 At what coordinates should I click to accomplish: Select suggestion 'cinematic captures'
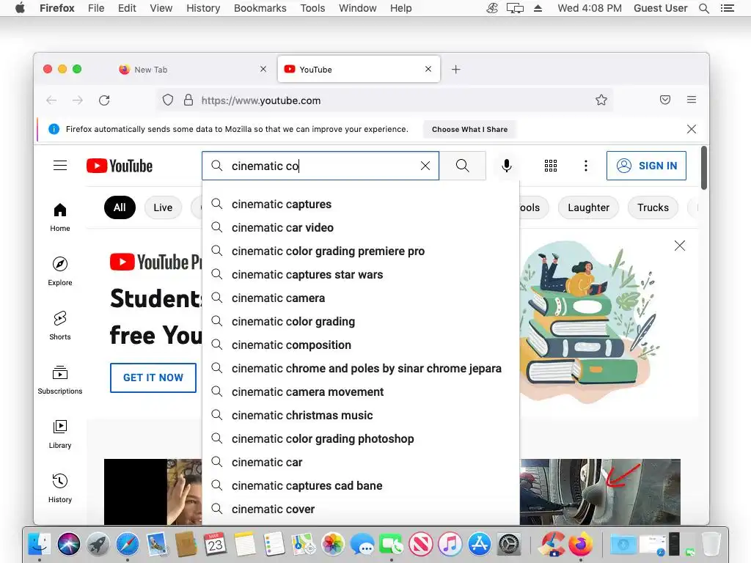[x=361, y=204]
